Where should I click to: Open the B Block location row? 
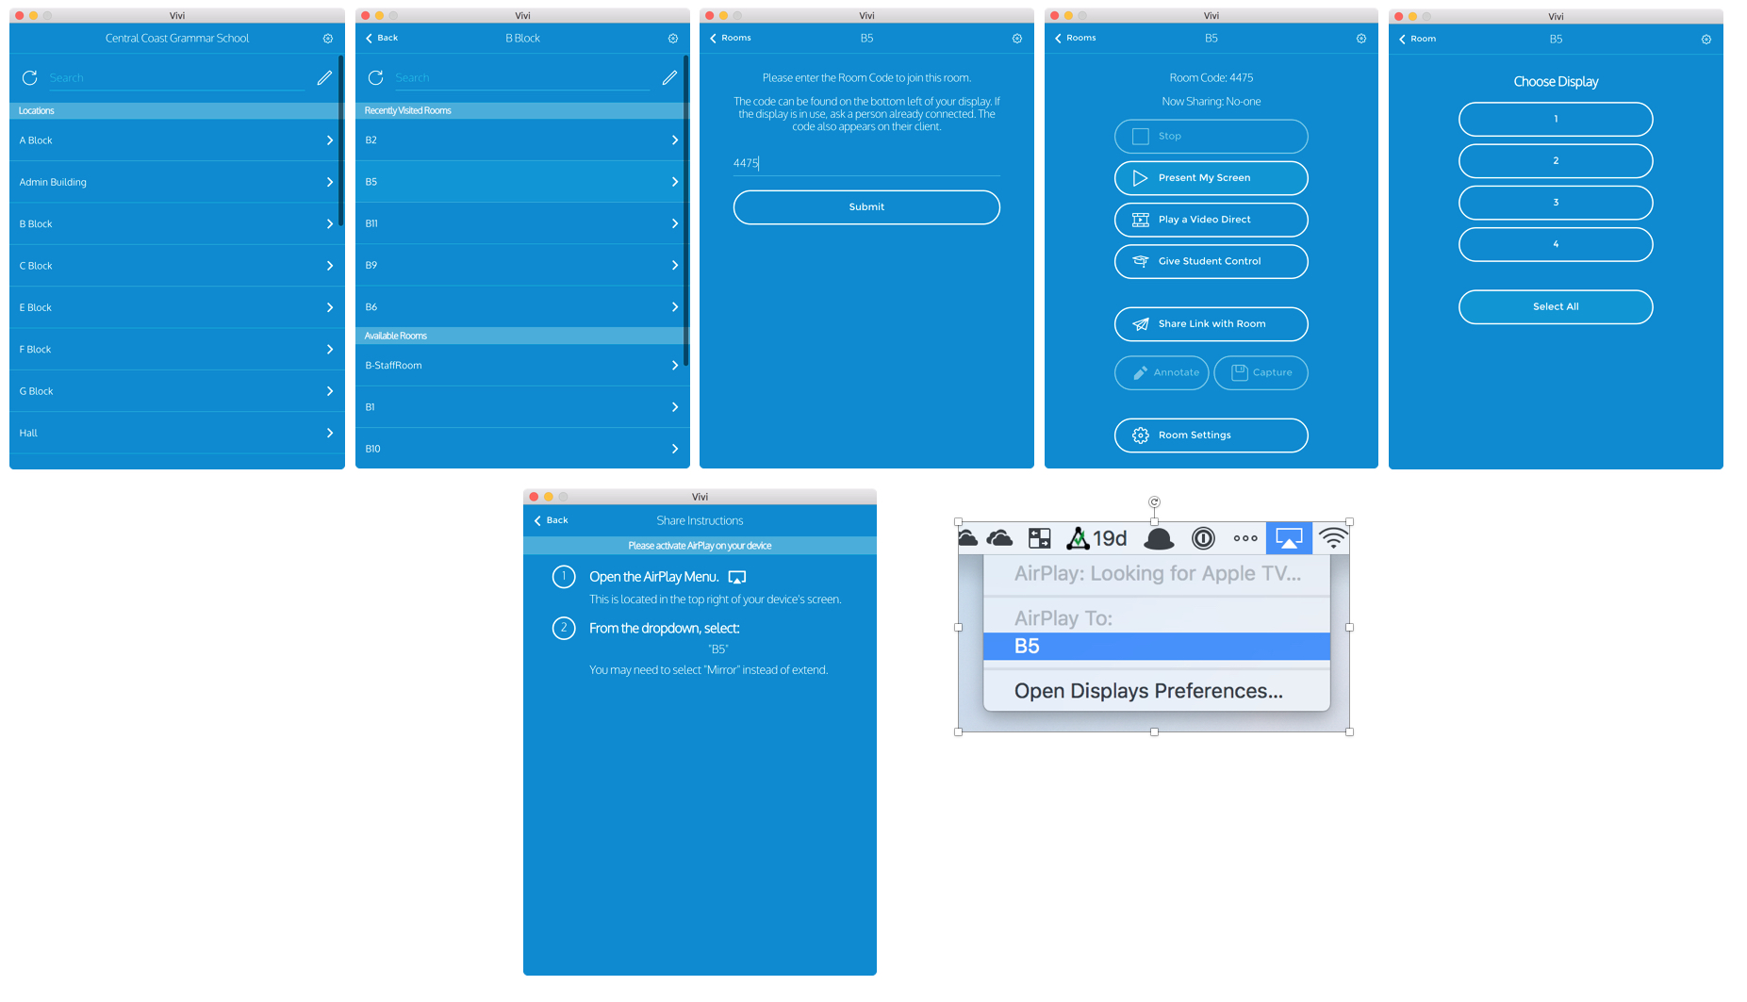pos(176,224)
